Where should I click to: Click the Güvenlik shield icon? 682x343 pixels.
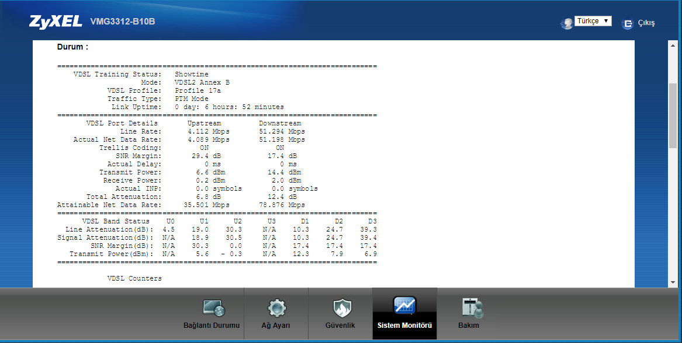(x=341, y=307)
